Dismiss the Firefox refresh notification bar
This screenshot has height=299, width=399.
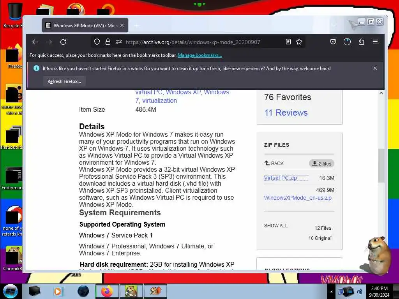pyautogui.click(x=375, y=68)
